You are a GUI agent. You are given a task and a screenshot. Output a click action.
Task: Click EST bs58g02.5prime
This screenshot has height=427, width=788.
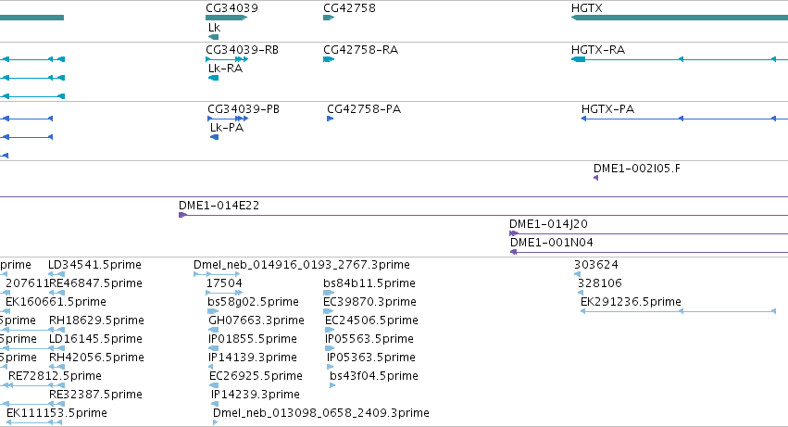(253, 302)
